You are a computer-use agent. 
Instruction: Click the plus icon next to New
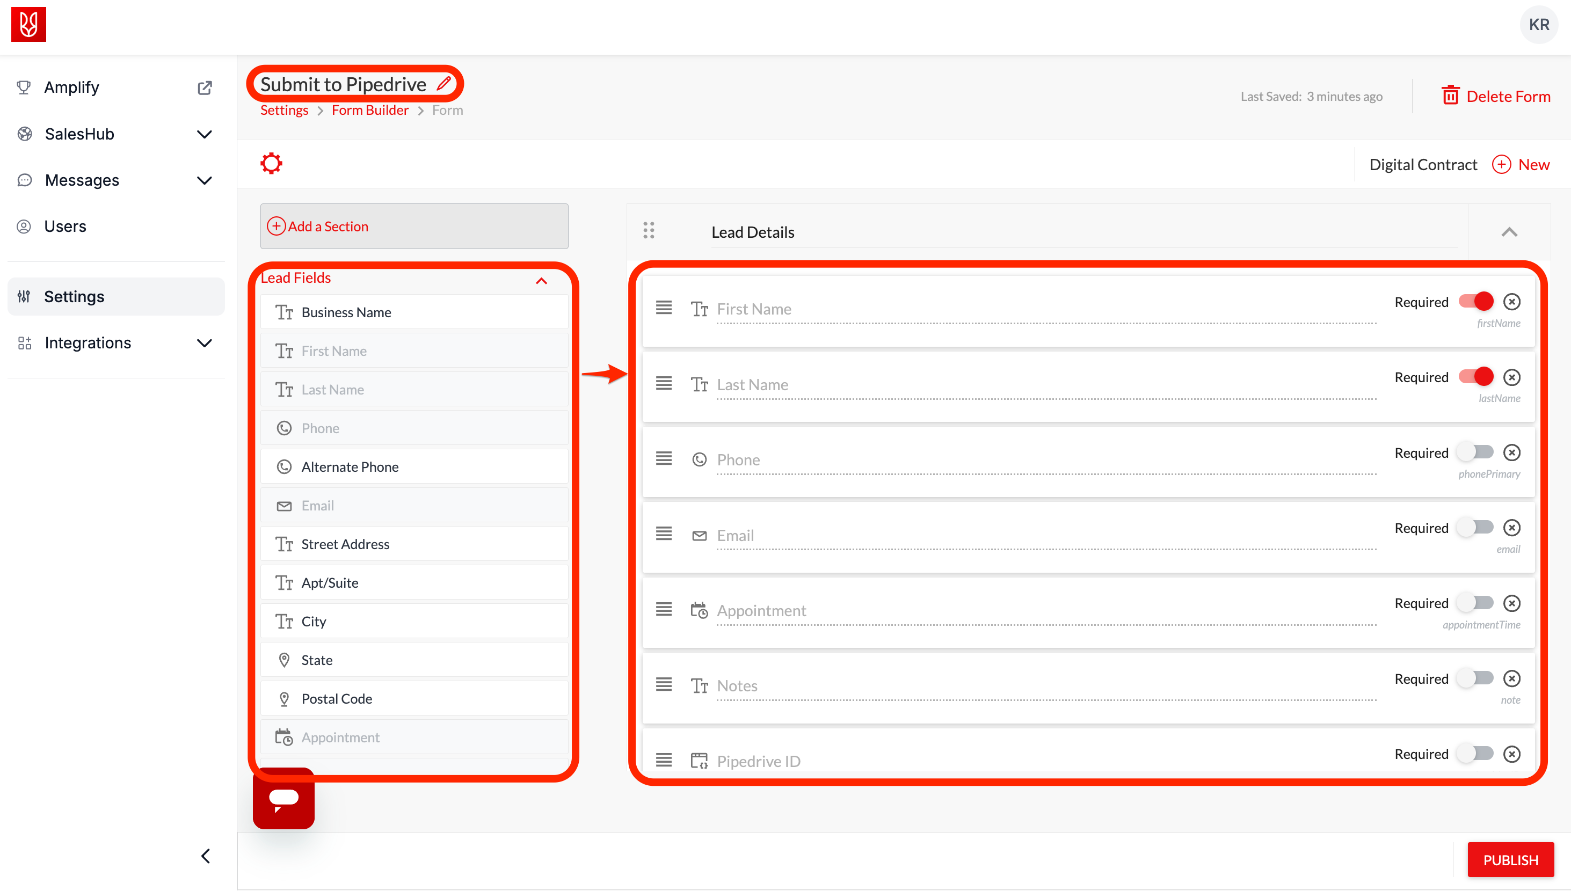click(1501, 165)
